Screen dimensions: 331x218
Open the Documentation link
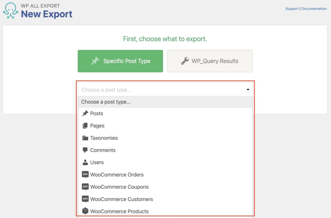(x=314, y=8)
